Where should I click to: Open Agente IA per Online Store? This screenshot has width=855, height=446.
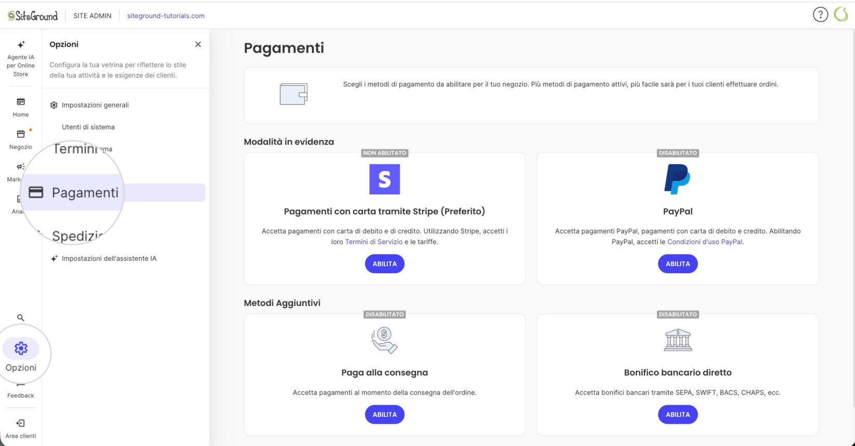coord(21,59)
